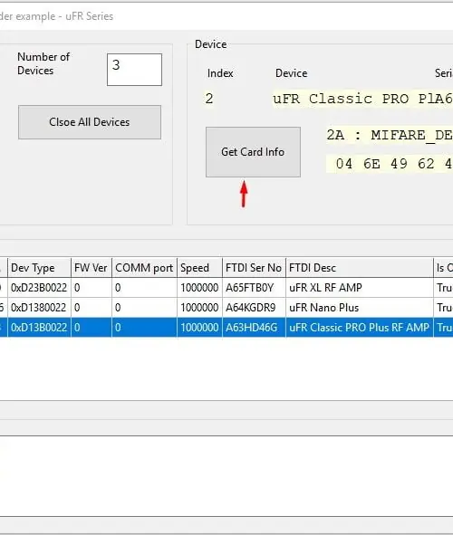Click the Get Card Info button
This screenshot has height=535, width=453.
pyautogui.click(x=253, y=152)
